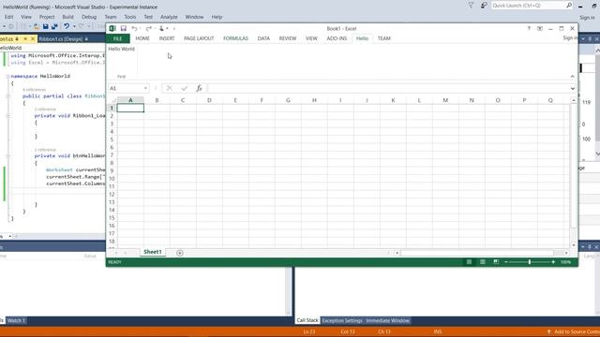Redo action in Excel quick access toolbar
The image size is (600, 337).
click(148, 28)
